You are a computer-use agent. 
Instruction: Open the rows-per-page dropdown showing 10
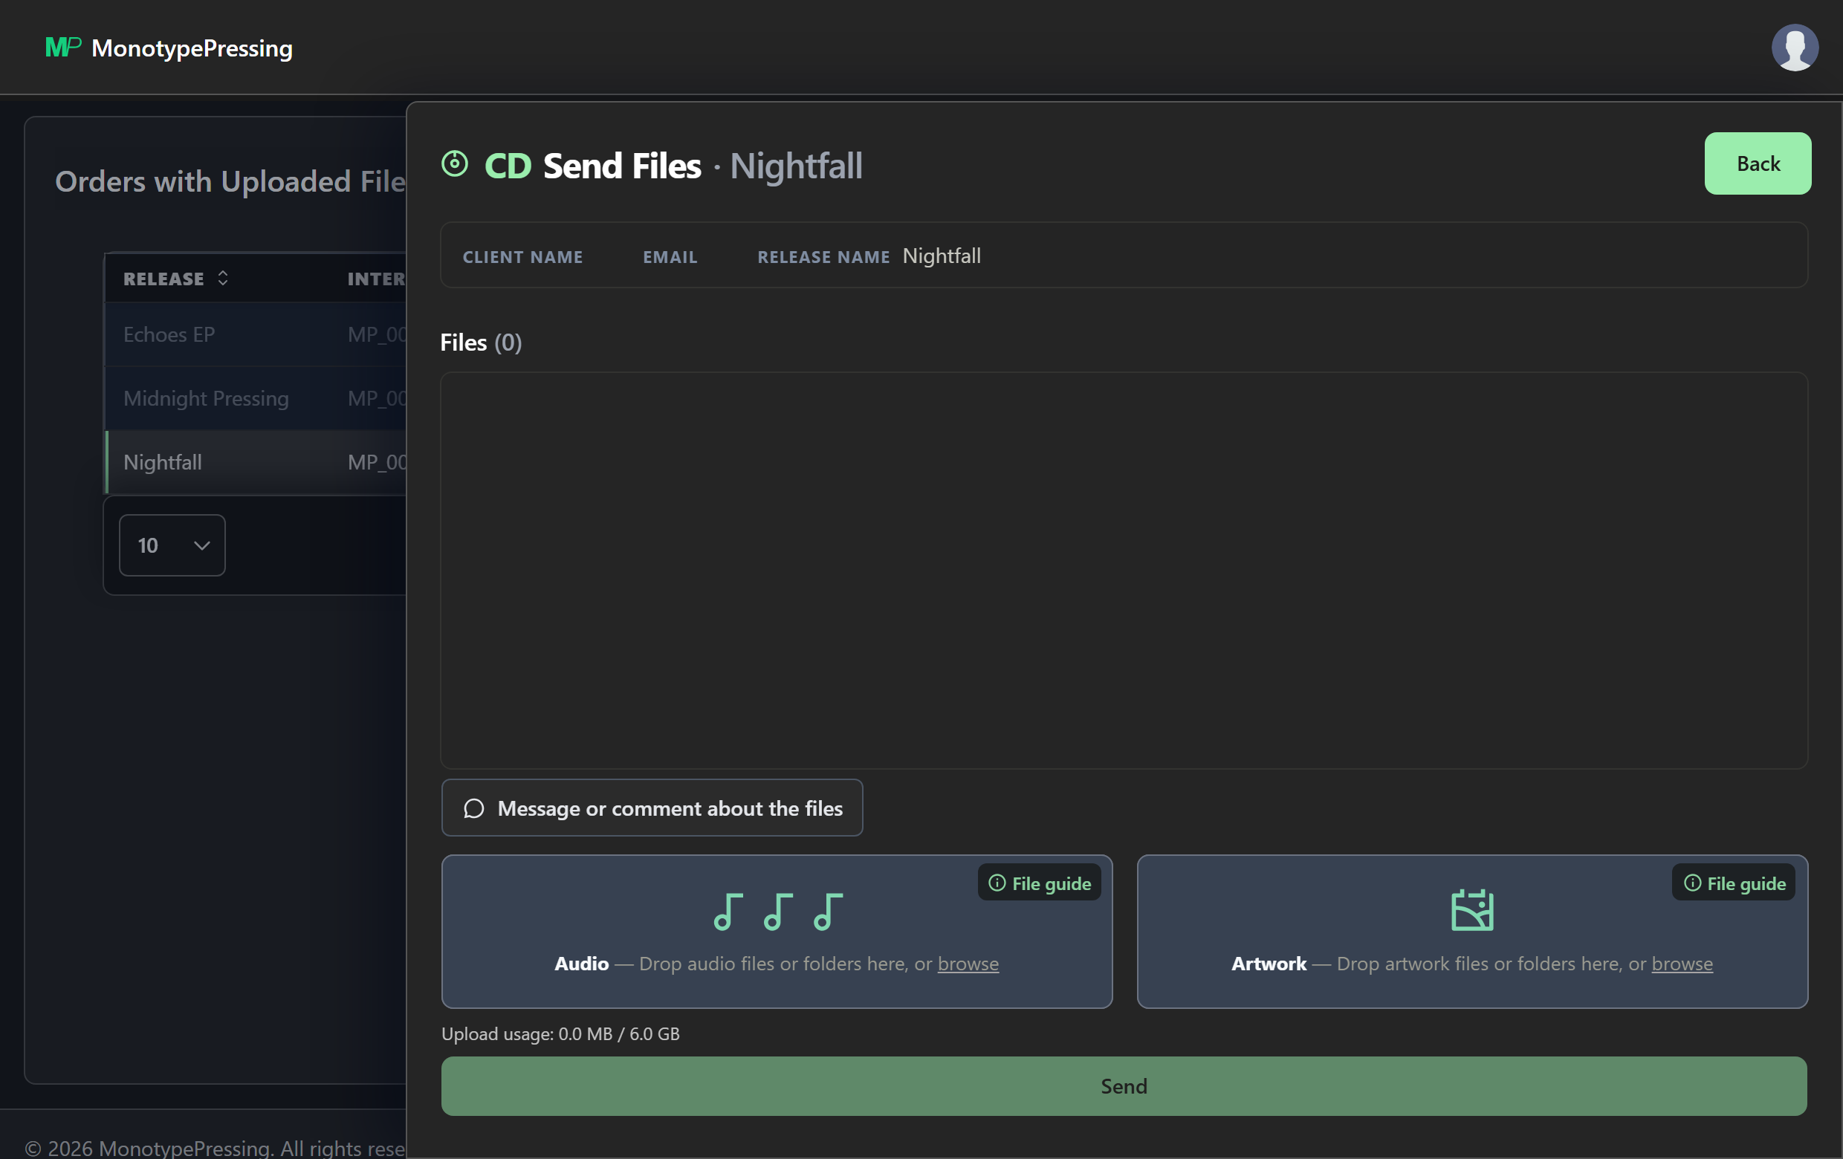(x=172, y=545)
